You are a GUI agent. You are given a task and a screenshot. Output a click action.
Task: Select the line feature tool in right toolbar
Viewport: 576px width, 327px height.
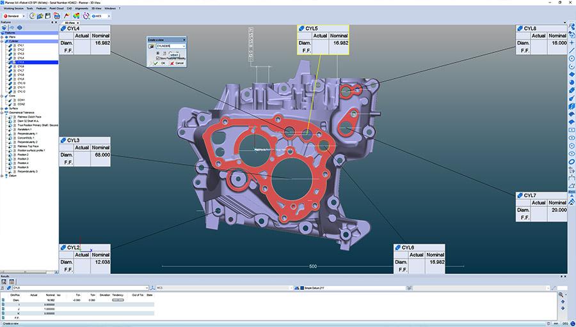tap(571, 50)
